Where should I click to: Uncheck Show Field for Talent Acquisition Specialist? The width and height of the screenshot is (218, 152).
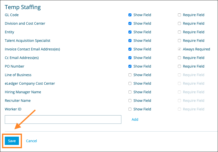tap(130, 41)
